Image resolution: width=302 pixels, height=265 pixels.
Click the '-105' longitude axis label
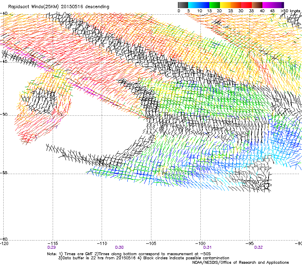(151, 243)
